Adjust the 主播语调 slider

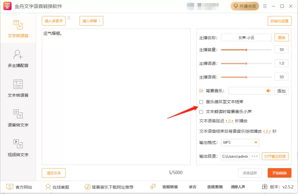pos(246,77)
